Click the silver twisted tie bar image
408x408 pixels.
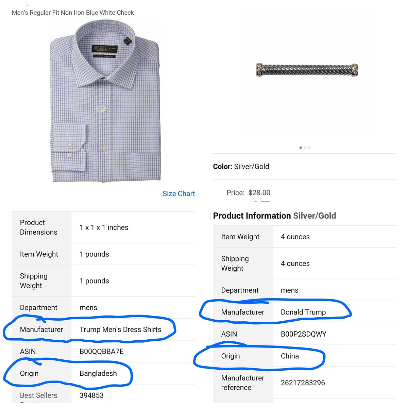[x=307, y=70]
